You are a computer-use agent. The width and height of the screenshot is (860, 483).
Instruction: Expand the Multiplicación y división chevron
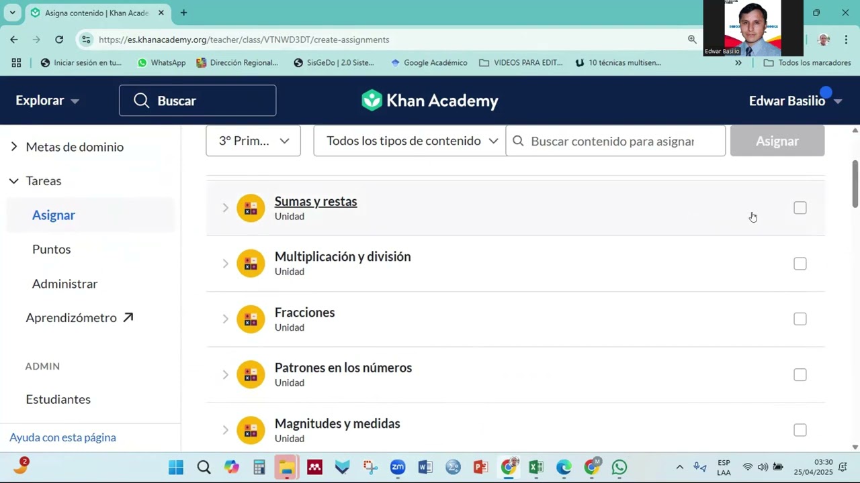[x=226, y=264]
